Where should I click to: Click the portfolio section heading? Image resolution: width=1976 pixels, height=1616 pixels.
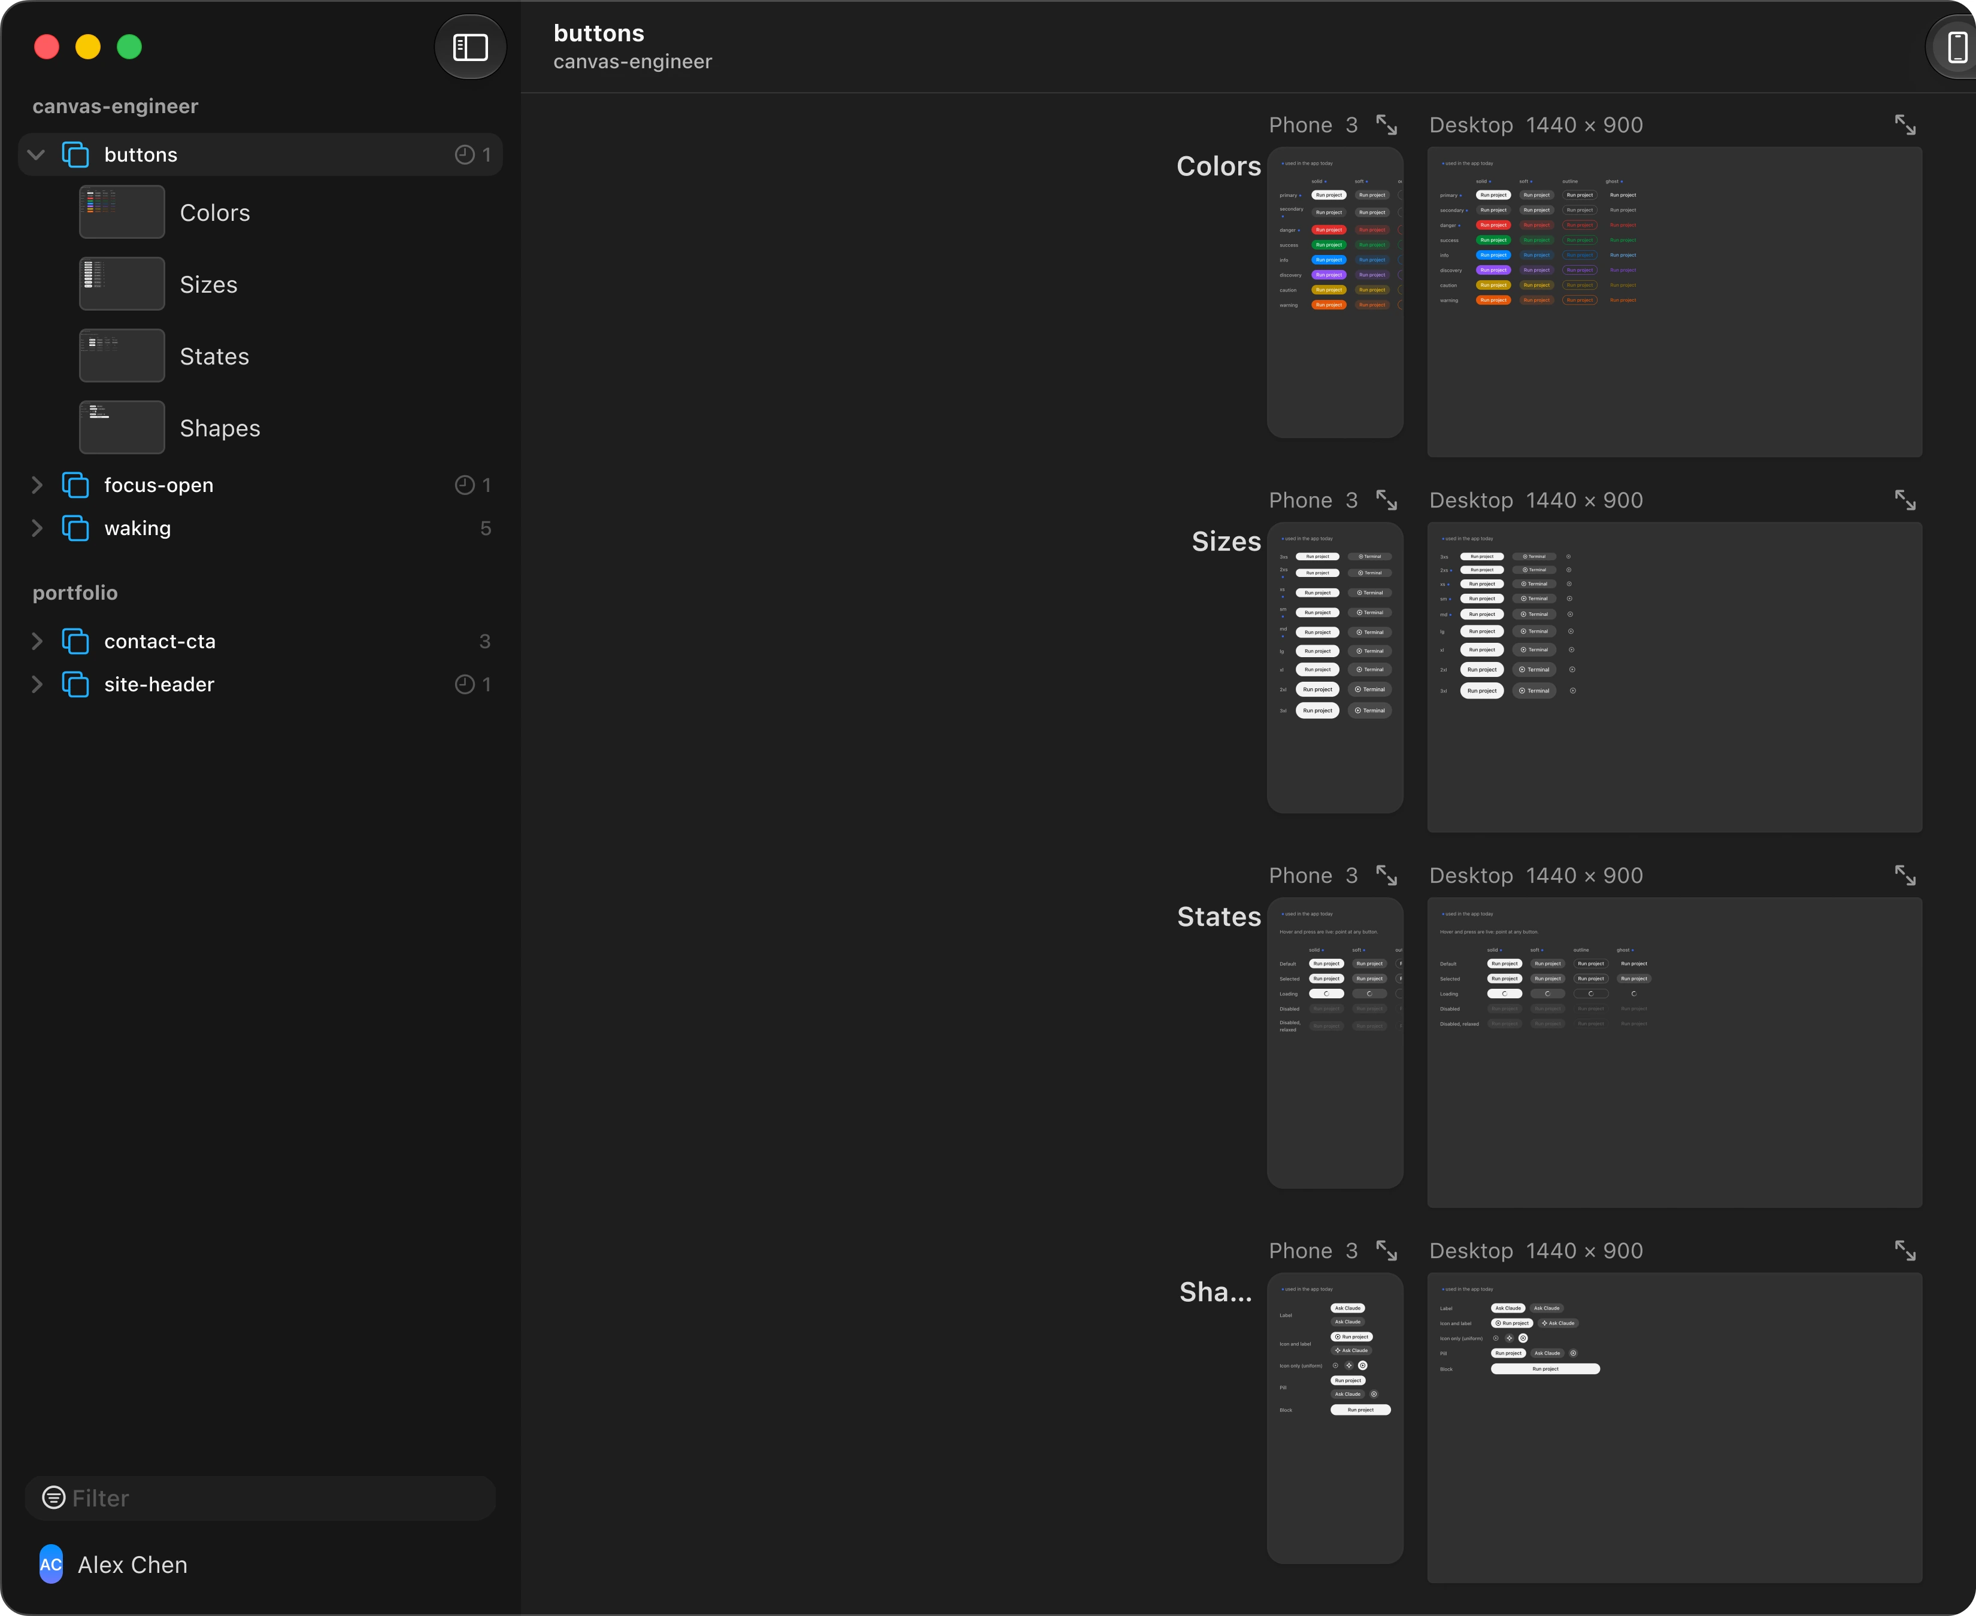coord(75,593)
